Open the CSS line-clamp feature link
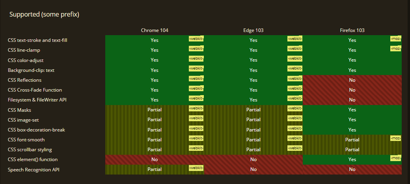410x184 pixels. 24,50
